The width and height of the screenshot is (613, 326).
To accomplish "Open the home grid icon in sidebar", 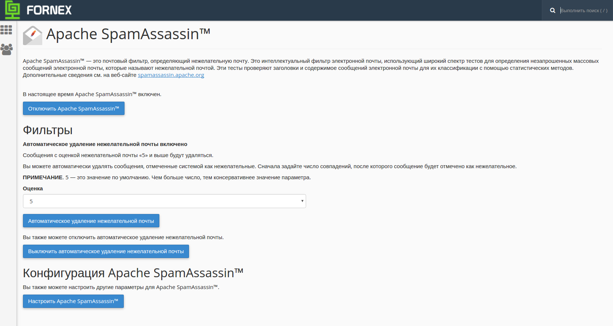I will [x=6, y=30].
